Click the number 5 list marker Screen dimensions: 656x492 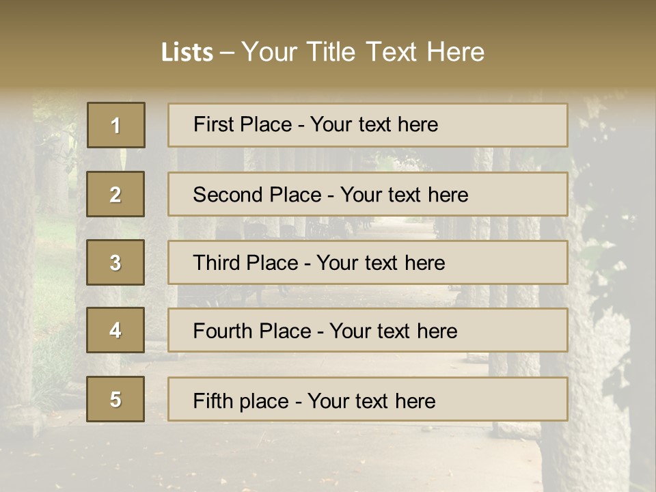115,399
